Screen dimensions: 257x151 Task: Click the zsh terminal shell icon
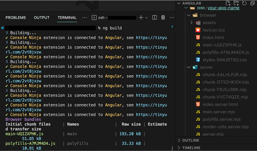pyautogui.click(x=94, y=17)
